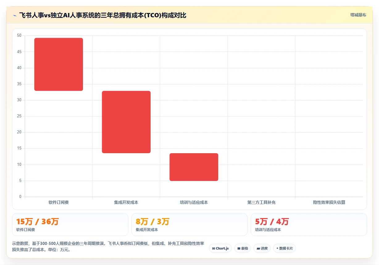Select the 进度 tag
This screenshot has width=379, height=265.
[262, 248]
